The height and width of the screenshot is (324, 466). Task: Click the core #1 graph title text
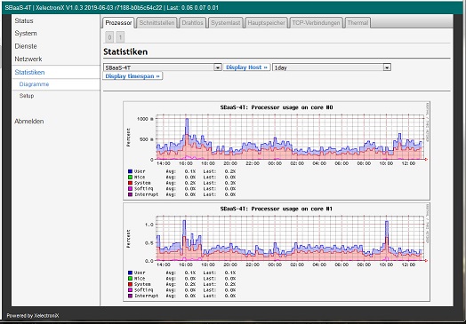click(x=277, y=209)
